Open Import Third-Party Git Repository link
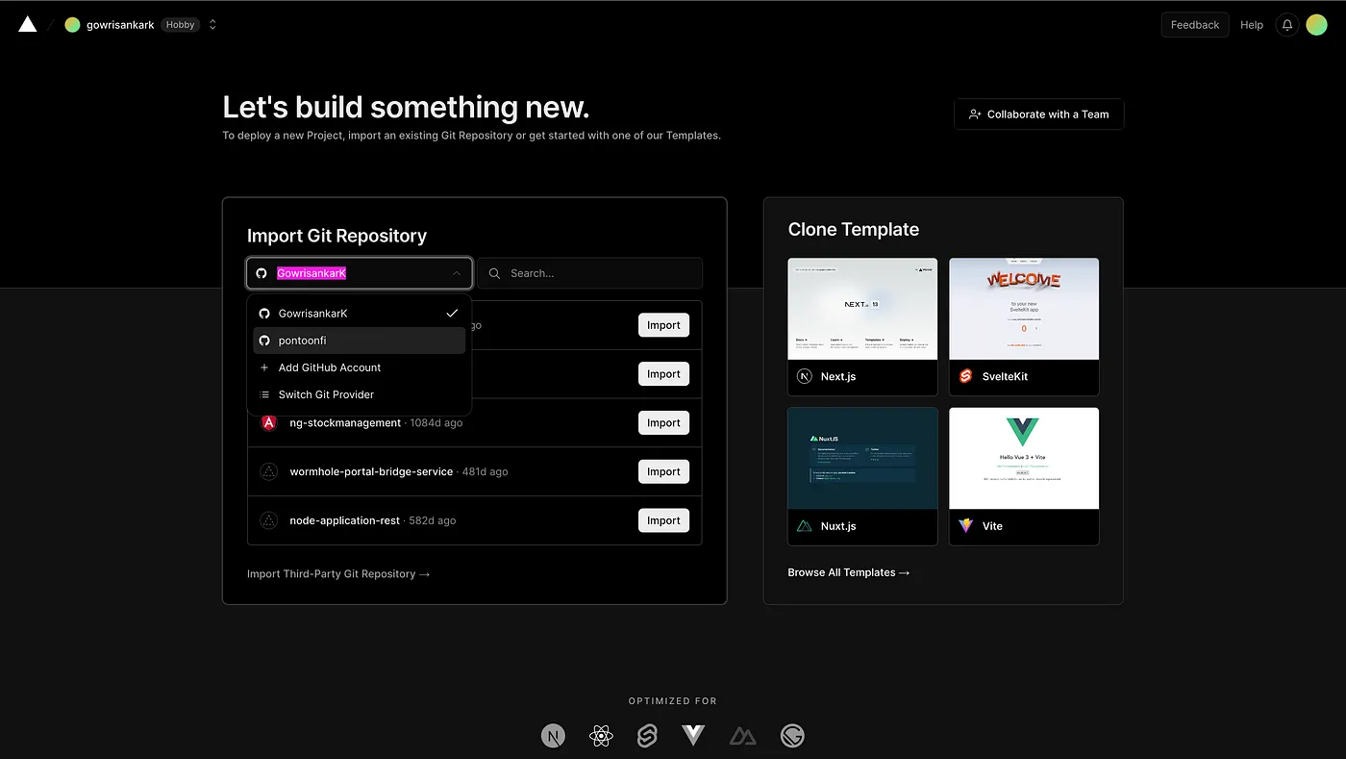 338,574
